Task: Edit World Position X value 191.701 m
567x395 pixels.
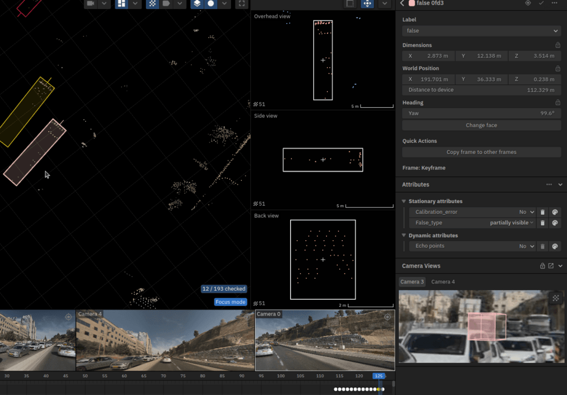Action: pyautogui.click(x=429, y=79)
